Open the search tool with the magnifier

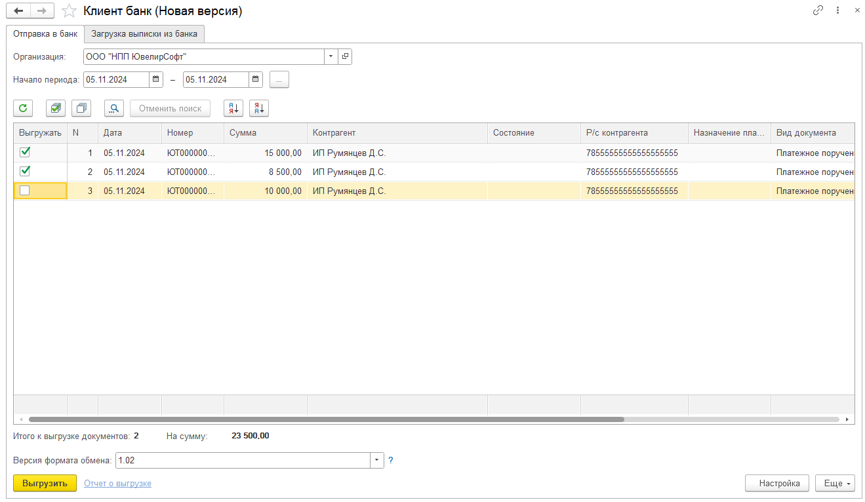[x=114, y=108]
